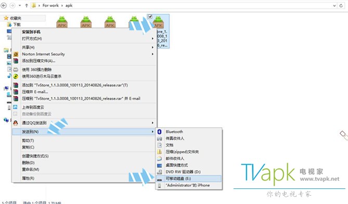The image size is (348, 204).
Task: Click iPhone device icon in submenu
Action: tap(159, 185)
